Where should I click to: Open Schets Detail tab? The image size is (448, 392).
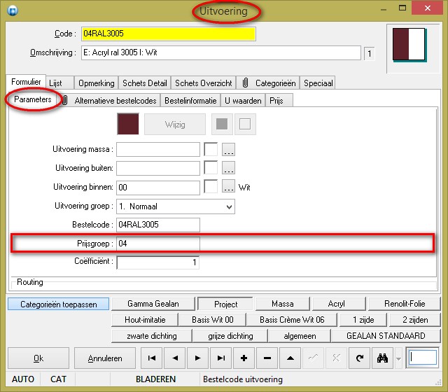[145, 83]
